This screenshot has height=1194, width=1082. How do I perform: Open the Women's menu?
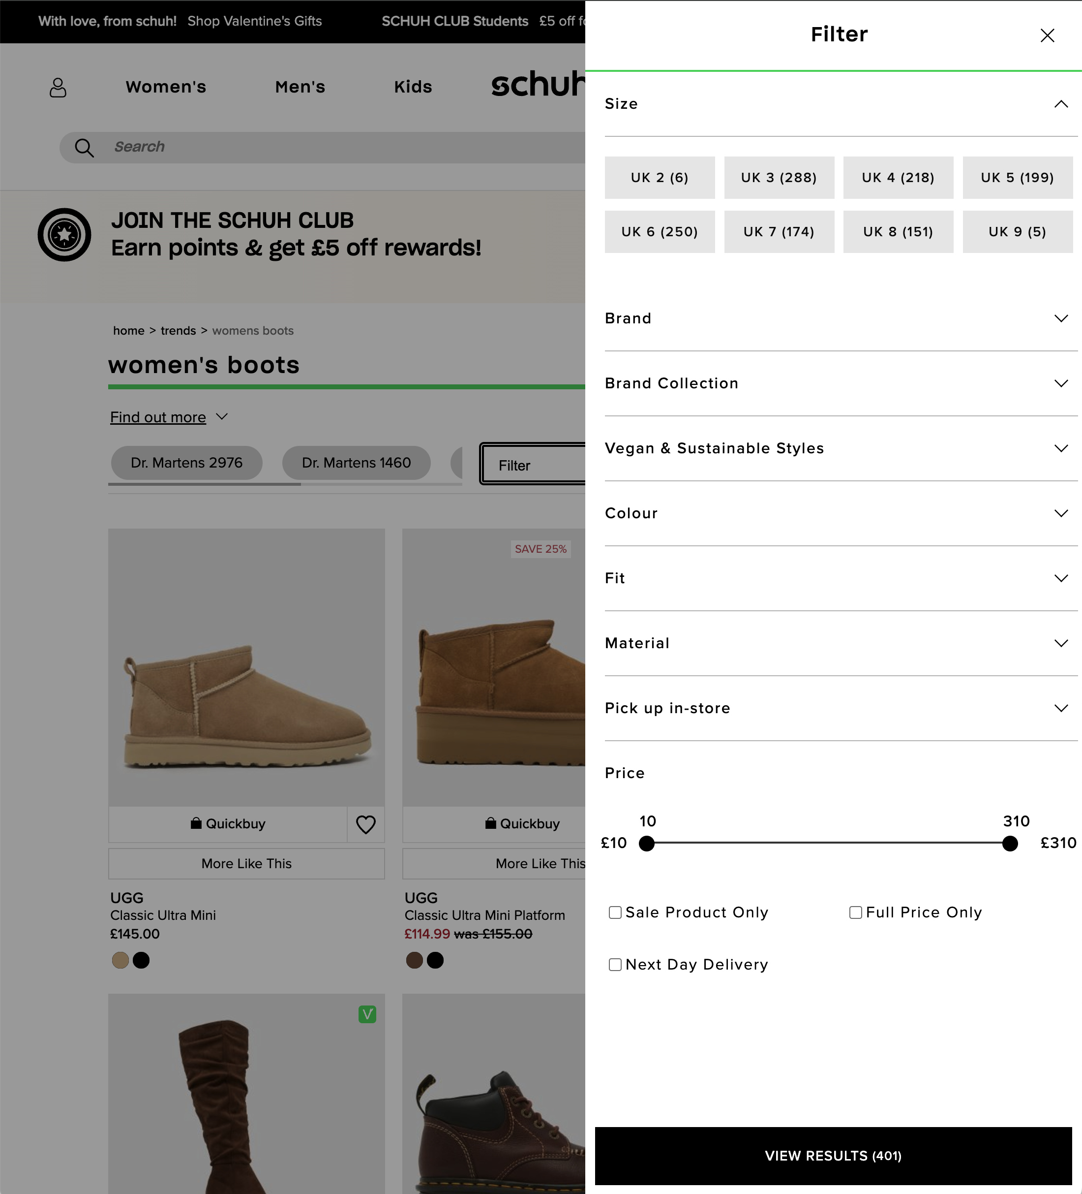166,87
